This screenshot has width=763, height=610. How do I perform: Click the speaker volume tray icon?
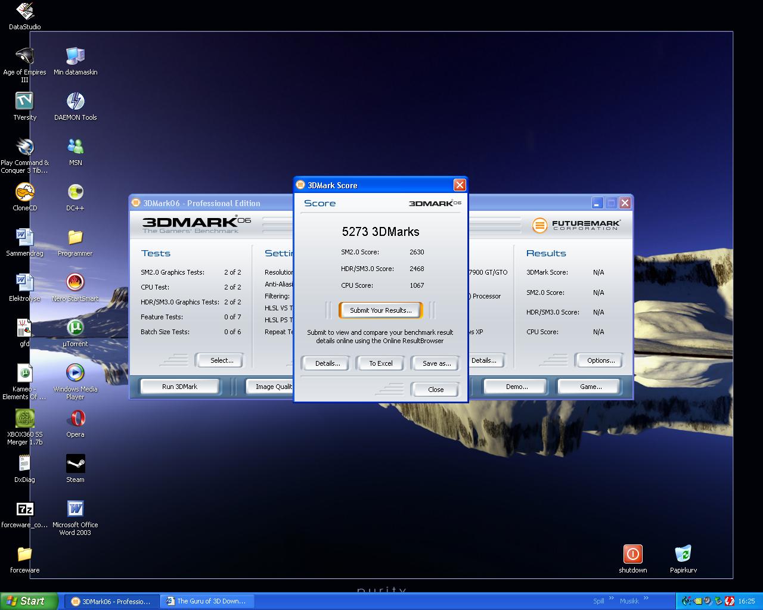[x=707, y=601]
